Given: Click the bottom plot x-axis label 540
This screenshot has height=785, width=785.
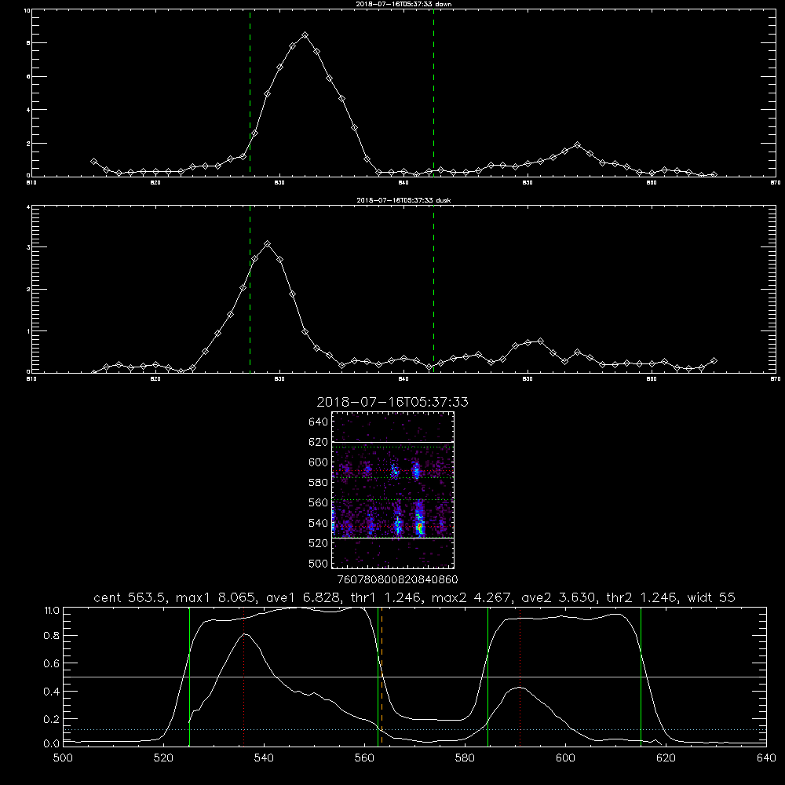Looking at the screenshot, I should coord(264,758).
